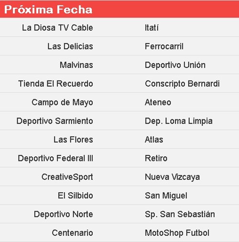
Task: Select CreativeSport in fixture list
Action: point(67,177)
